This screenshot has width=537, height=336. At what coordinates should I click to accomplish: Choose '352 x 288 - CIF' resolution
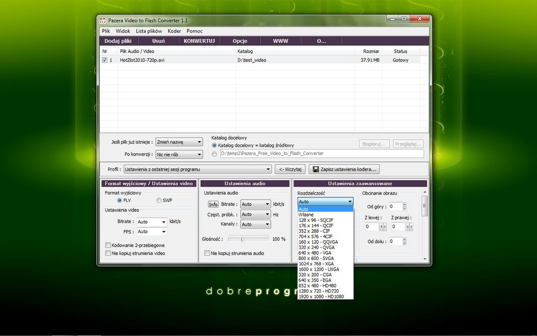click(x=326, y=231)
